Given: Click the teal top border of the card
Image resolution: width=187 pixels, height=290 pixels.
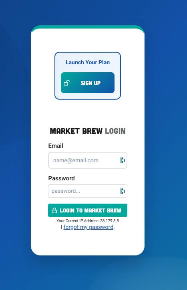Looking at the screenshot, I should [88, 27].
